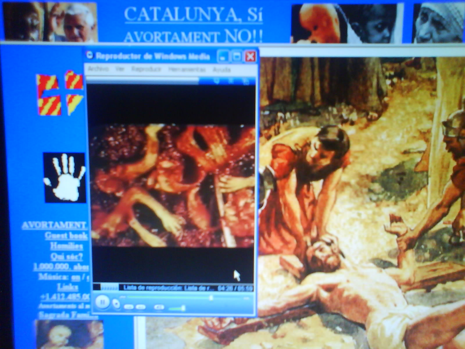
Task: Skip to next track in media player
Action: [x=141, y=307]
